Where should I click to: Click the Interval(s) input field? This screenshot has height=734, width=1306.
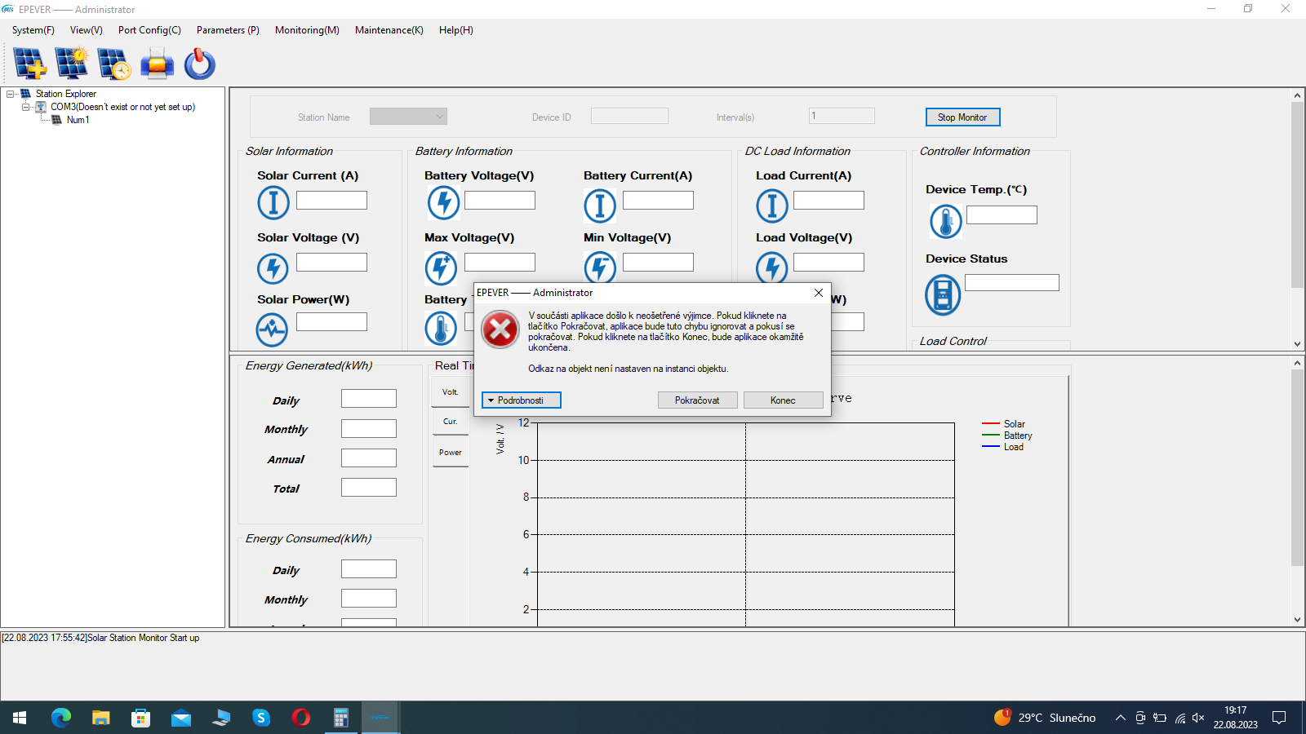842,116
